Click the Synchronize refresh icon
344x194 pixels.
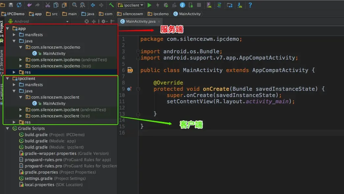19,5
